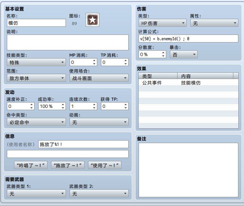The height and width of the screenshot is (206, 244).
Task: Click the “吟唱了～!” message button
Action: (31, 165)
